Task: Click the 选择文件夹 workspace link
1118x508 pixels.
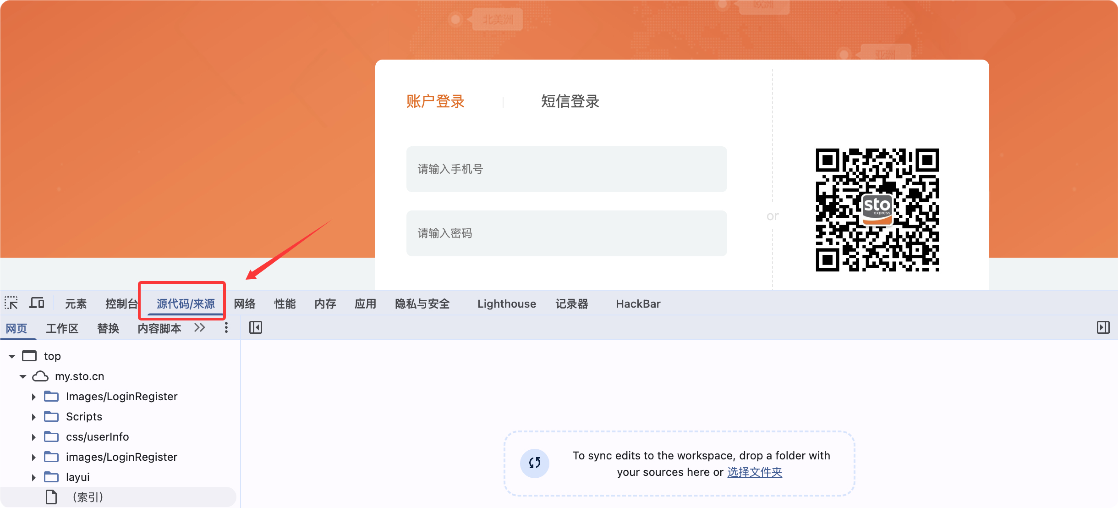Action: point(754,472)
